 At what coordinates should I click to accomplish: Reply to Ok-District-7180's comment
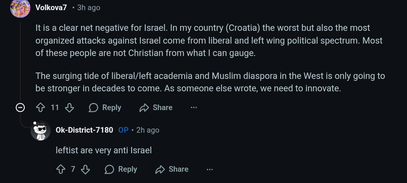[x=121, y=169]
